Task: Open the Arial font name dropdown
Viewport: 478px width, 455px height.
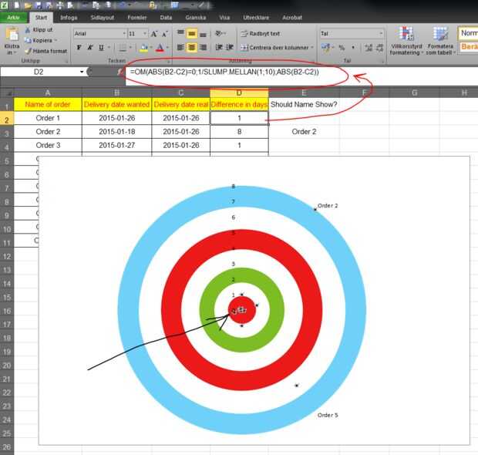Action: [124, 33]
